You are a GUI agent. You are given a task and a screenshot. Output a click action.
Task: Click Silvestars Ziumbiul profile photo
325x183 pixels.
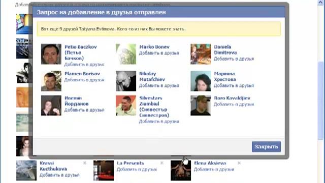point(126,105)
